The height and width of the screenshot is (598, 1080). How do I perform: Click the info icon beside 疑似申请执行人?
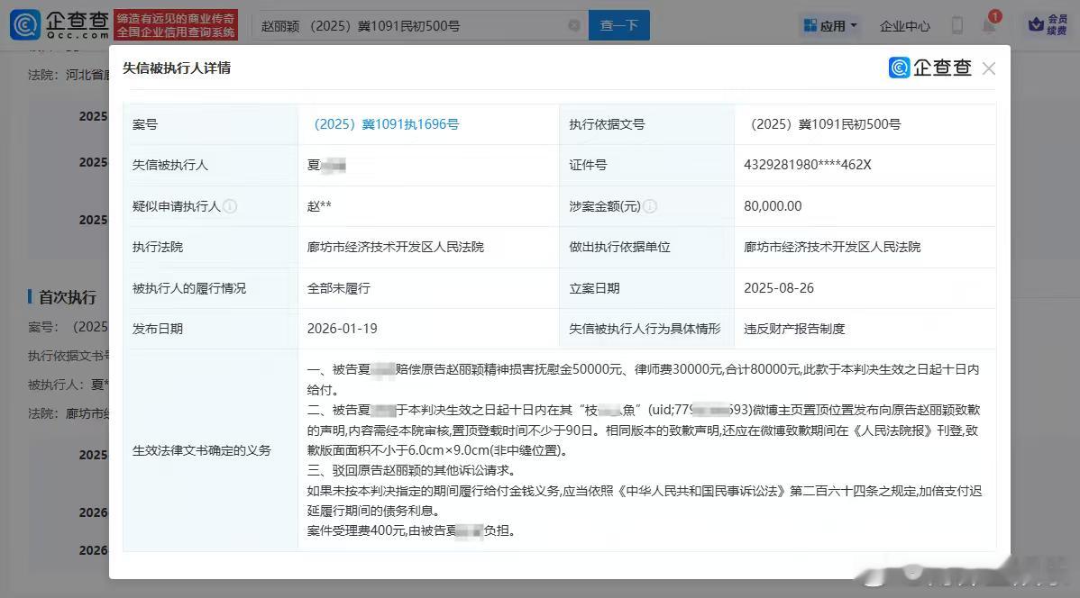coord(231,206)
